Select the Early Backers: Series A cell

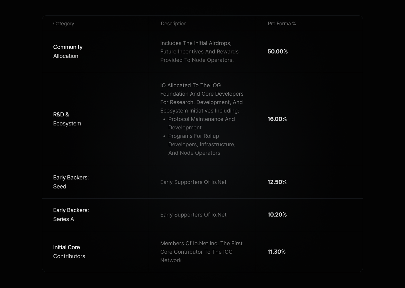pyautogui.click(x=71, y=215)
